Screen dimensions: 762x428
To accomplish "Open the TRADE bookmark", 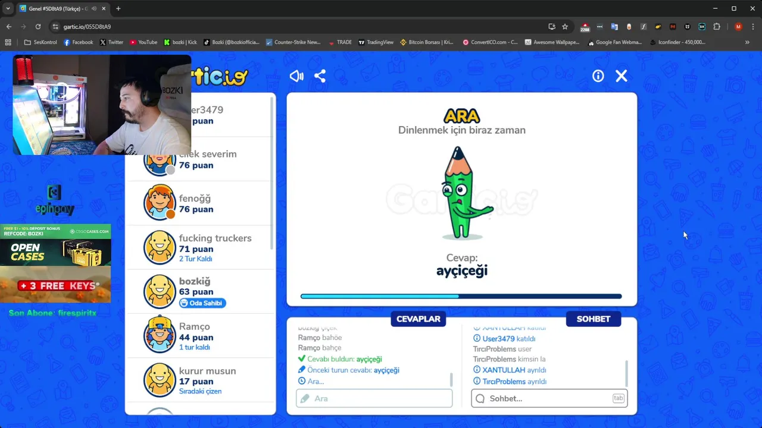I will [x=340, y=42].
